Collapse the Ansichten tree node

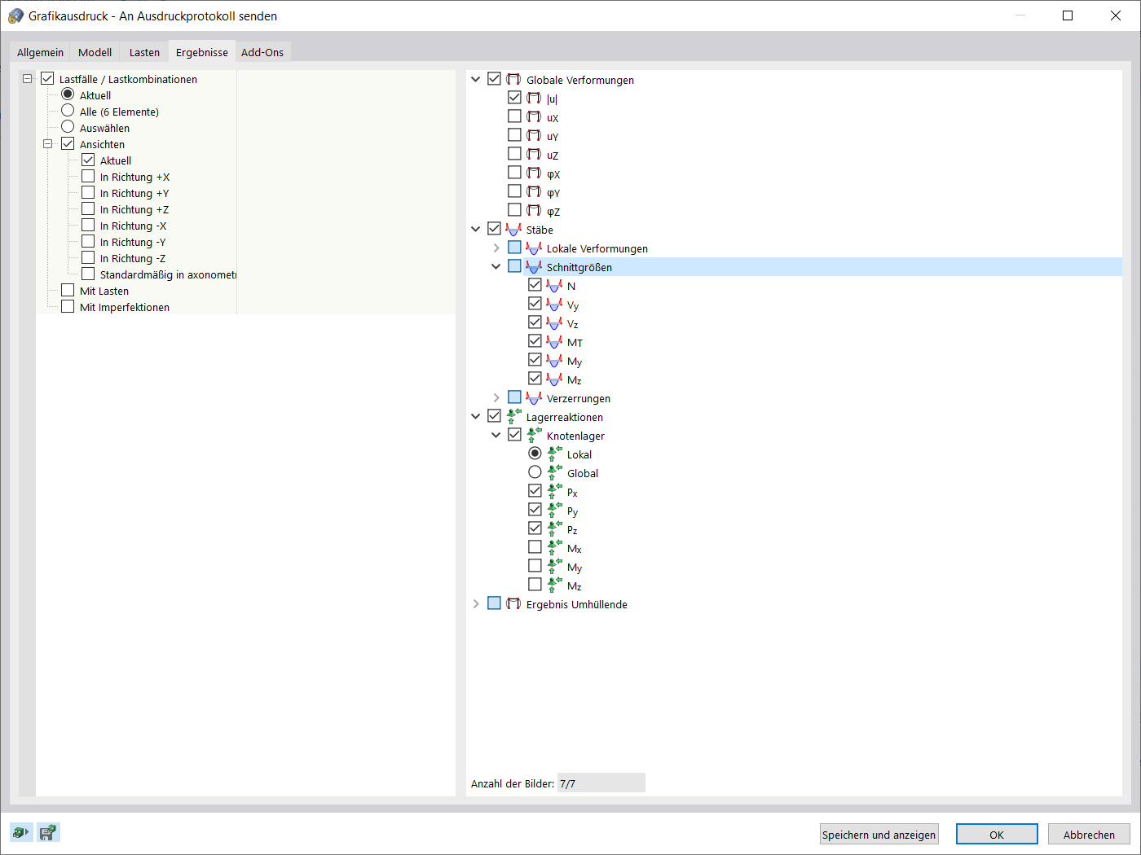(x=47, y=144)
